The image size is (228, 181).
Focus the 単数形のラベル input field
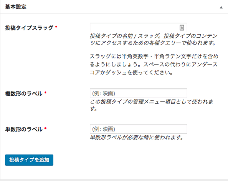pos(139,129)
